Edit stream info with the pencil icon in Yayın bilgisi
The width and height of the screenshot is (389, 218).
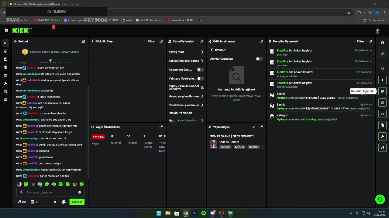254,127
